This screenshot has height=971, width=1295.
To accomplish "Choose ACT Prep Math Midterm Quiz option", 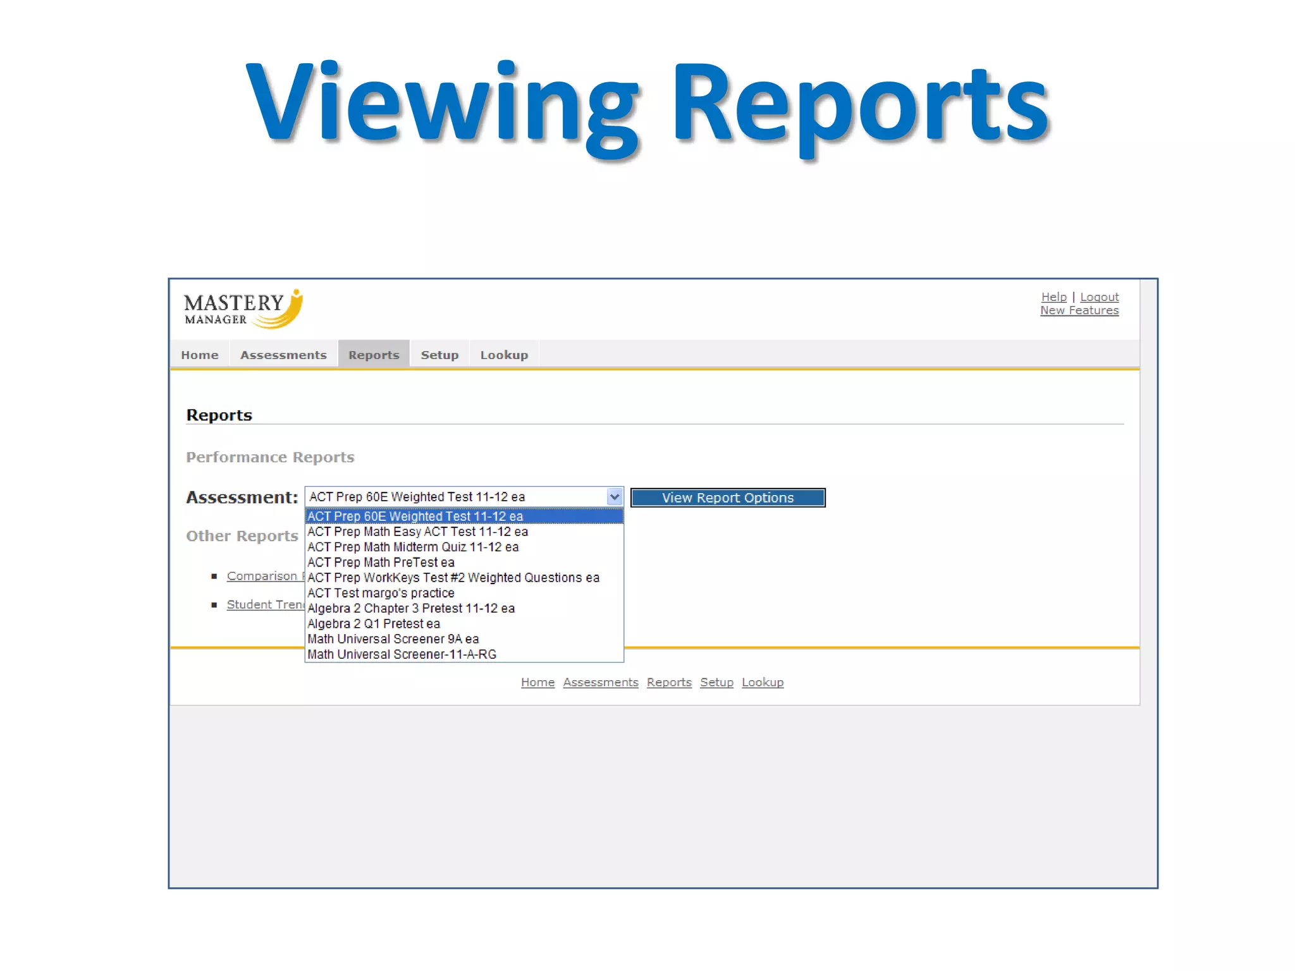I will tap(413, 547).
